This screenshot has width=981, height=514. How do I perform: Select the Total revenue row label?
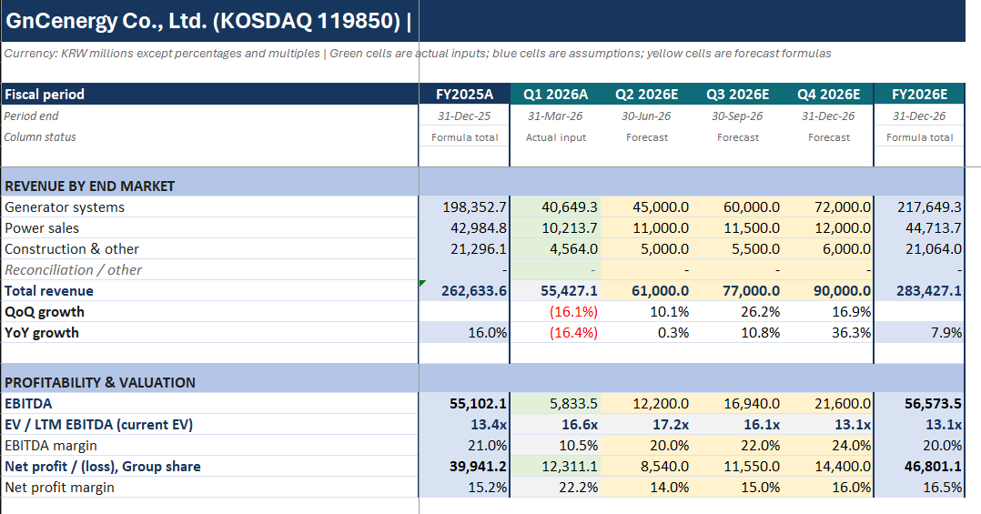coord(209,291)
